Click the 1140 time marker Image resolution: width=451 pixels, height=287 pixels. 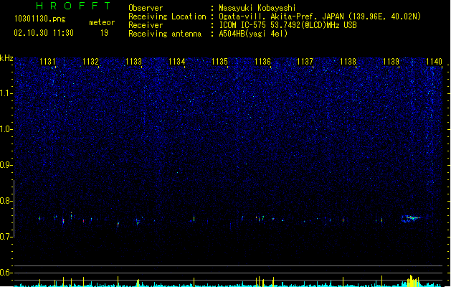tap(434, 62)
